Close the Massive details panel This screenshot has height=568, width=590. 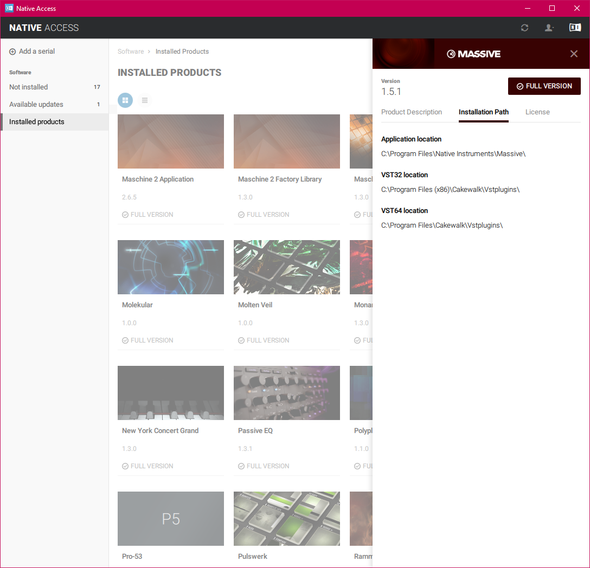coord(574,54)
